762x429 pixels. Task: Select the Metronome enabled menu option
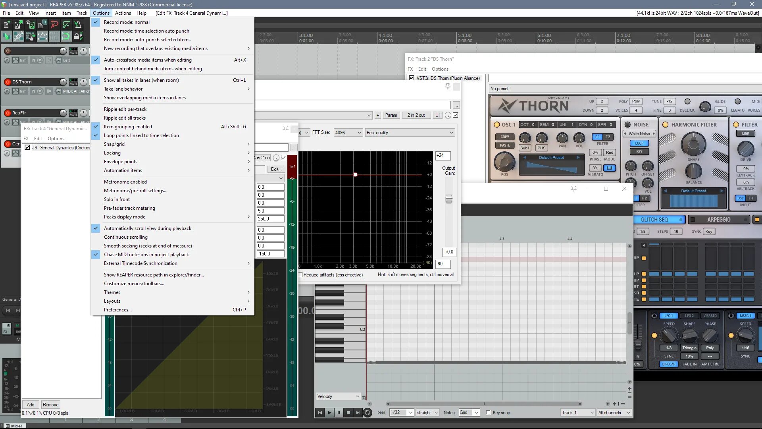(x=125, y=182)
